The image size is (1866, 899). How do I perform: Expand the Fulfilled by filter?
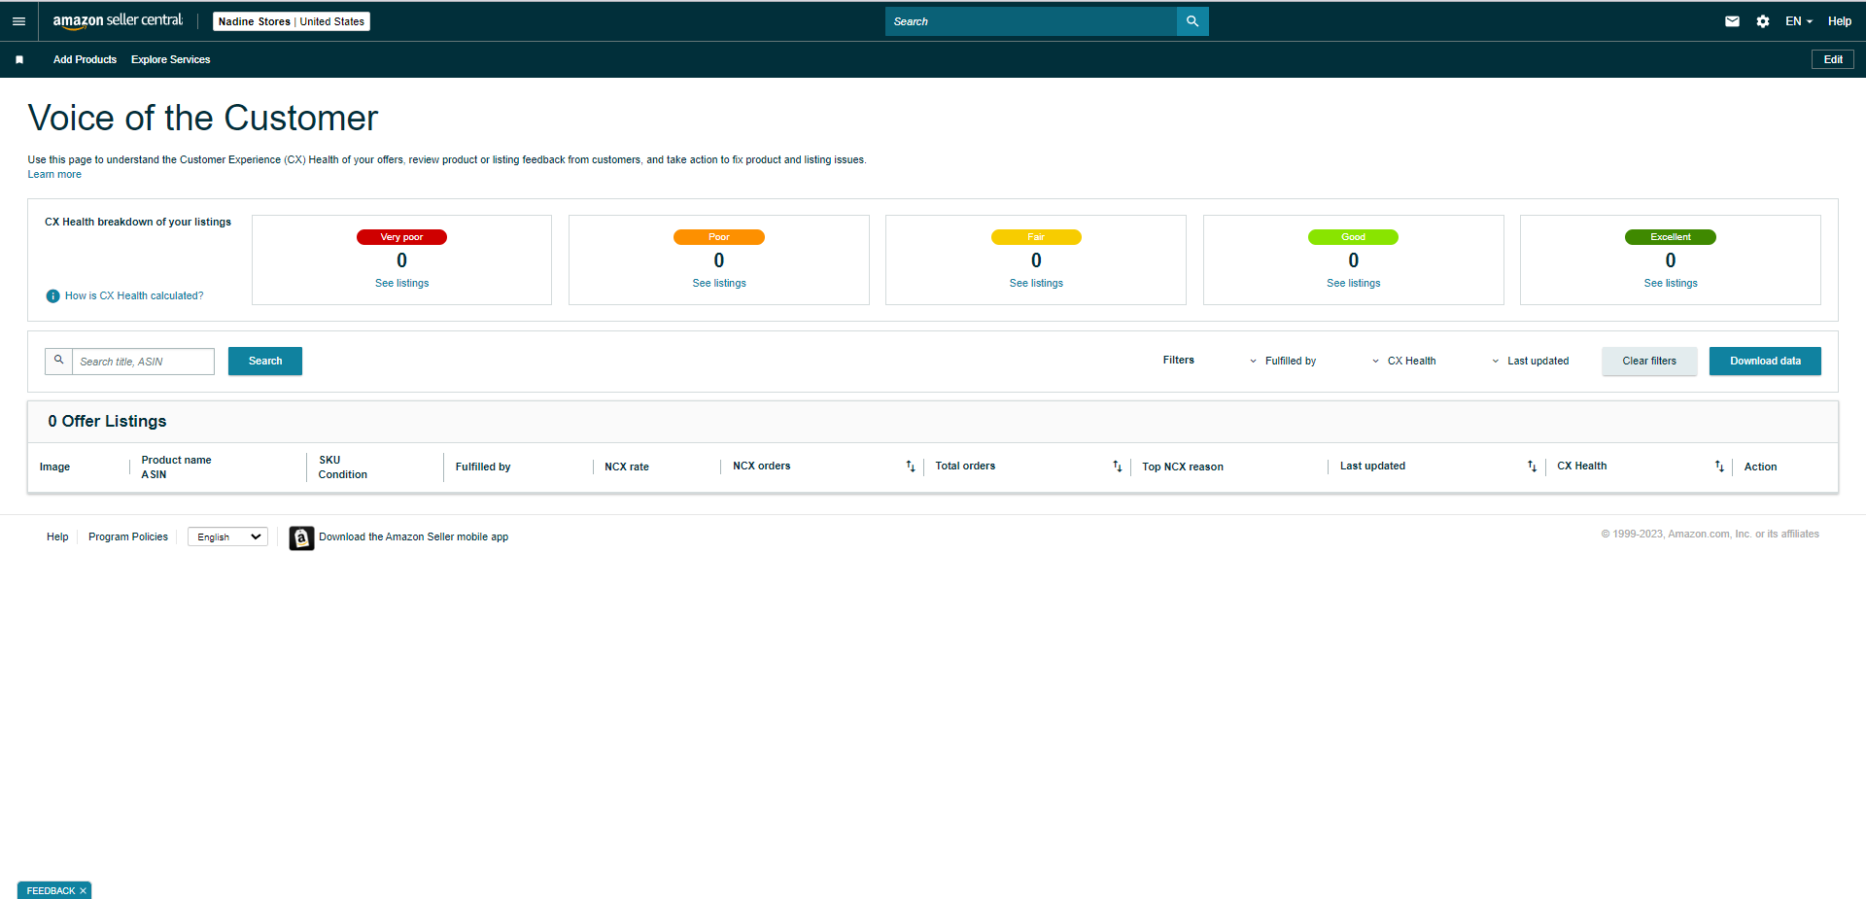tap(1283, 361)
